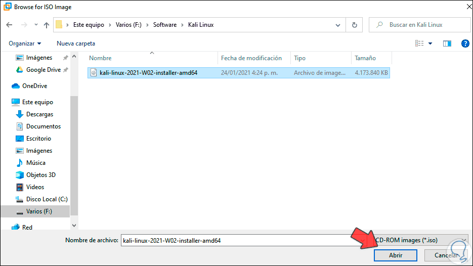This screenshot has width=473, height=266.
Task: Open the Escritorio folder
Action: click(x=38, y=139)
